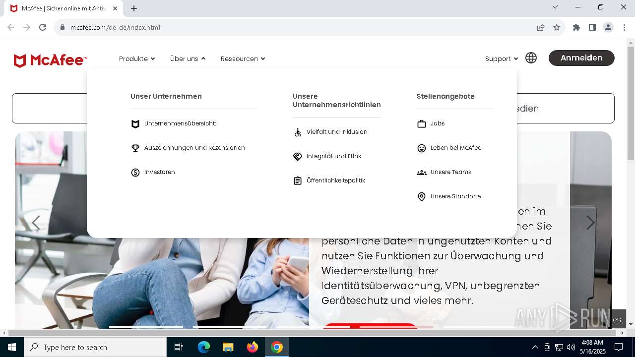
Task: Click the accessibility icon for Vielfalt
Action: coord(297,132)
